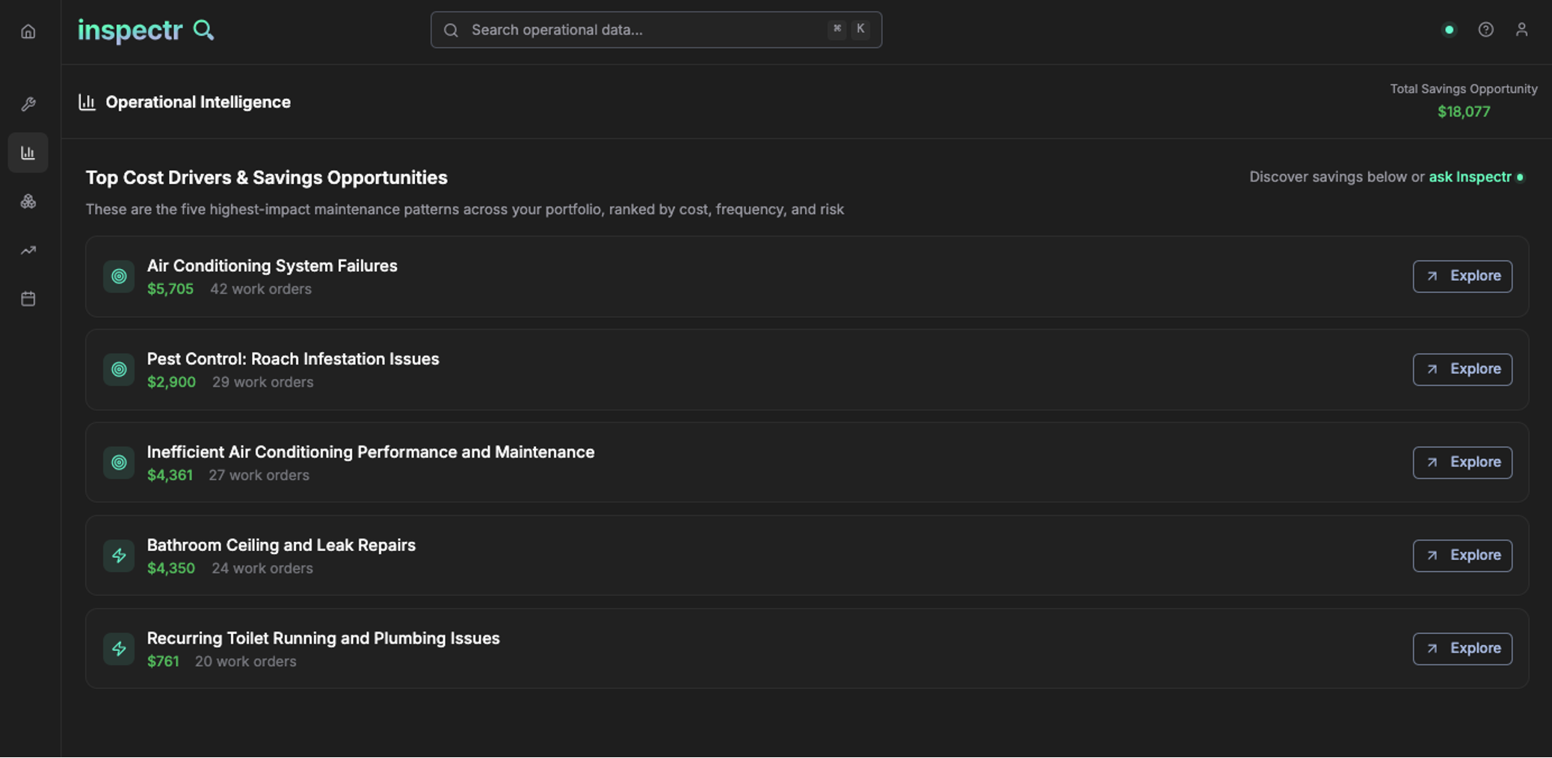Select the Recurring Toilet Running card title

pos(323,638)
